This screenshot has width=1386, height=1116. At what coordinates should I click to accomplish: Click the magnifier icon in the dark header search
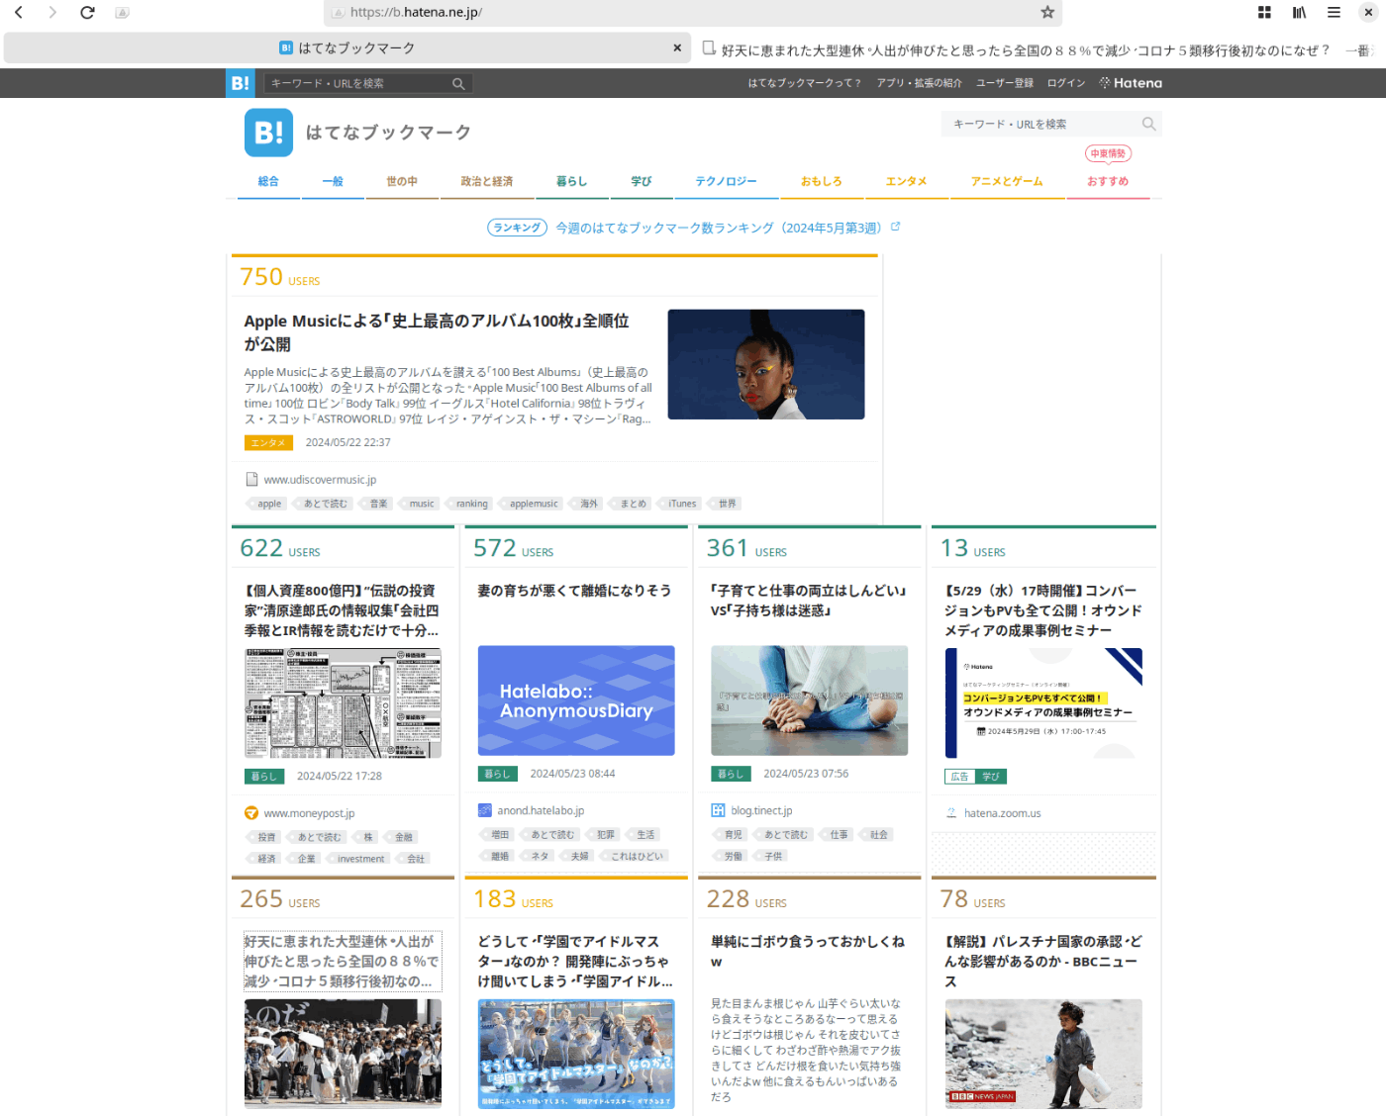(x=458, y=84)
